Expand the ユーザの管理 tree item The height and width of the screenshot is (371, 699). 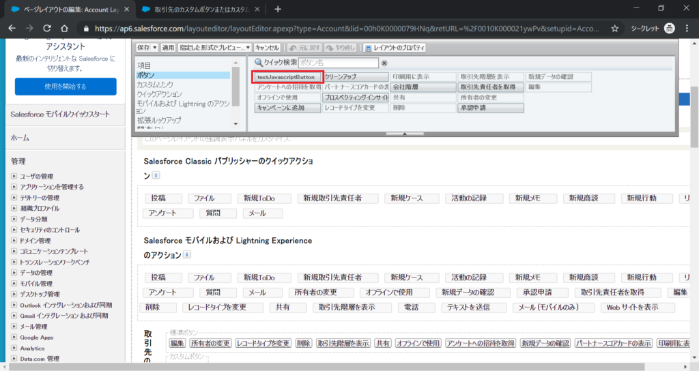[x=14, y=177]
